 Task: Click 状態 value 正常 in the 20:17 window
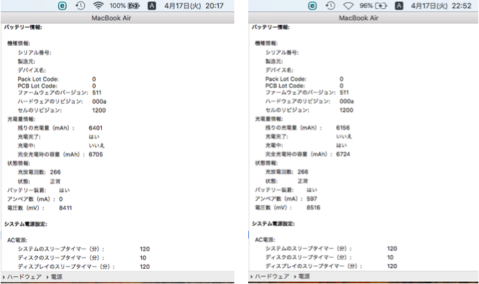pos(55,181)
